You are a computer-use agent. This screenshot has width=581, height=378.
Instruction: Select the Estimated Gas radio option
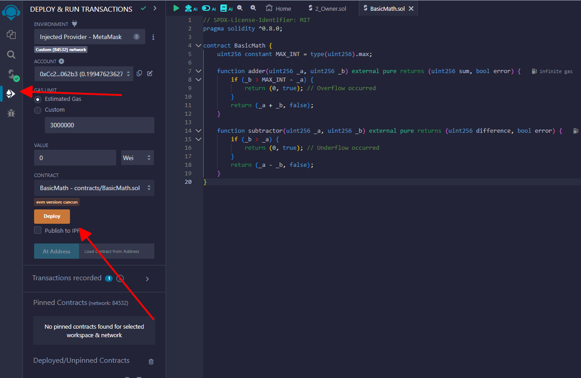point(38,99)
